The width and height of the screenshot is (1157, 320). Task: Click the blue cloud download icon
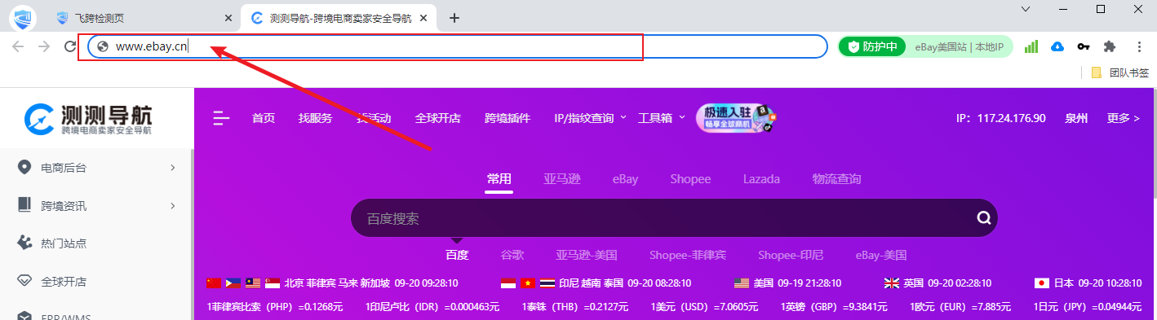coord(1057,46)
